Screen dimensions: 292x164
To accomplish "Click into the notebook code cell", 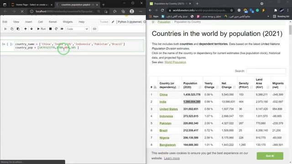I will pos(79,46).
